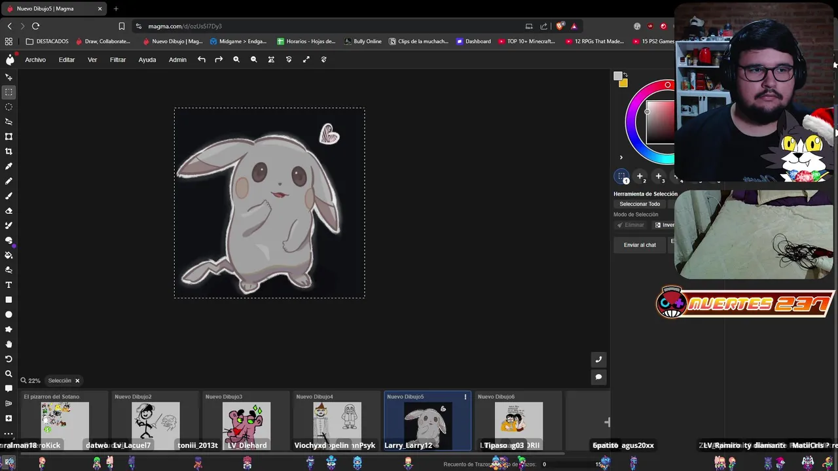Click the Zoom In magnifier icon
The width and height of the screenshot is (838, 471).
click(236, 60)
